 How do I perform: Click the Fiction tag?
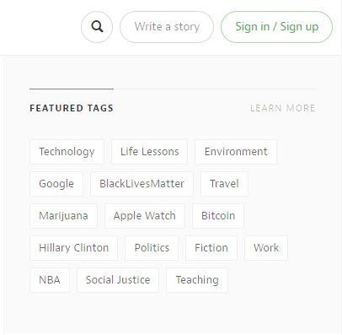211,248
